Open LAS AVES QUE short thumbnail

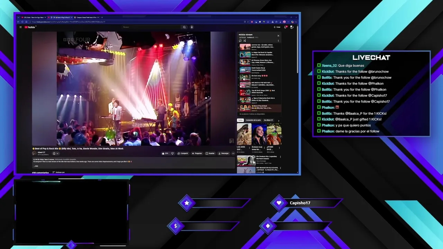[244, 134]
